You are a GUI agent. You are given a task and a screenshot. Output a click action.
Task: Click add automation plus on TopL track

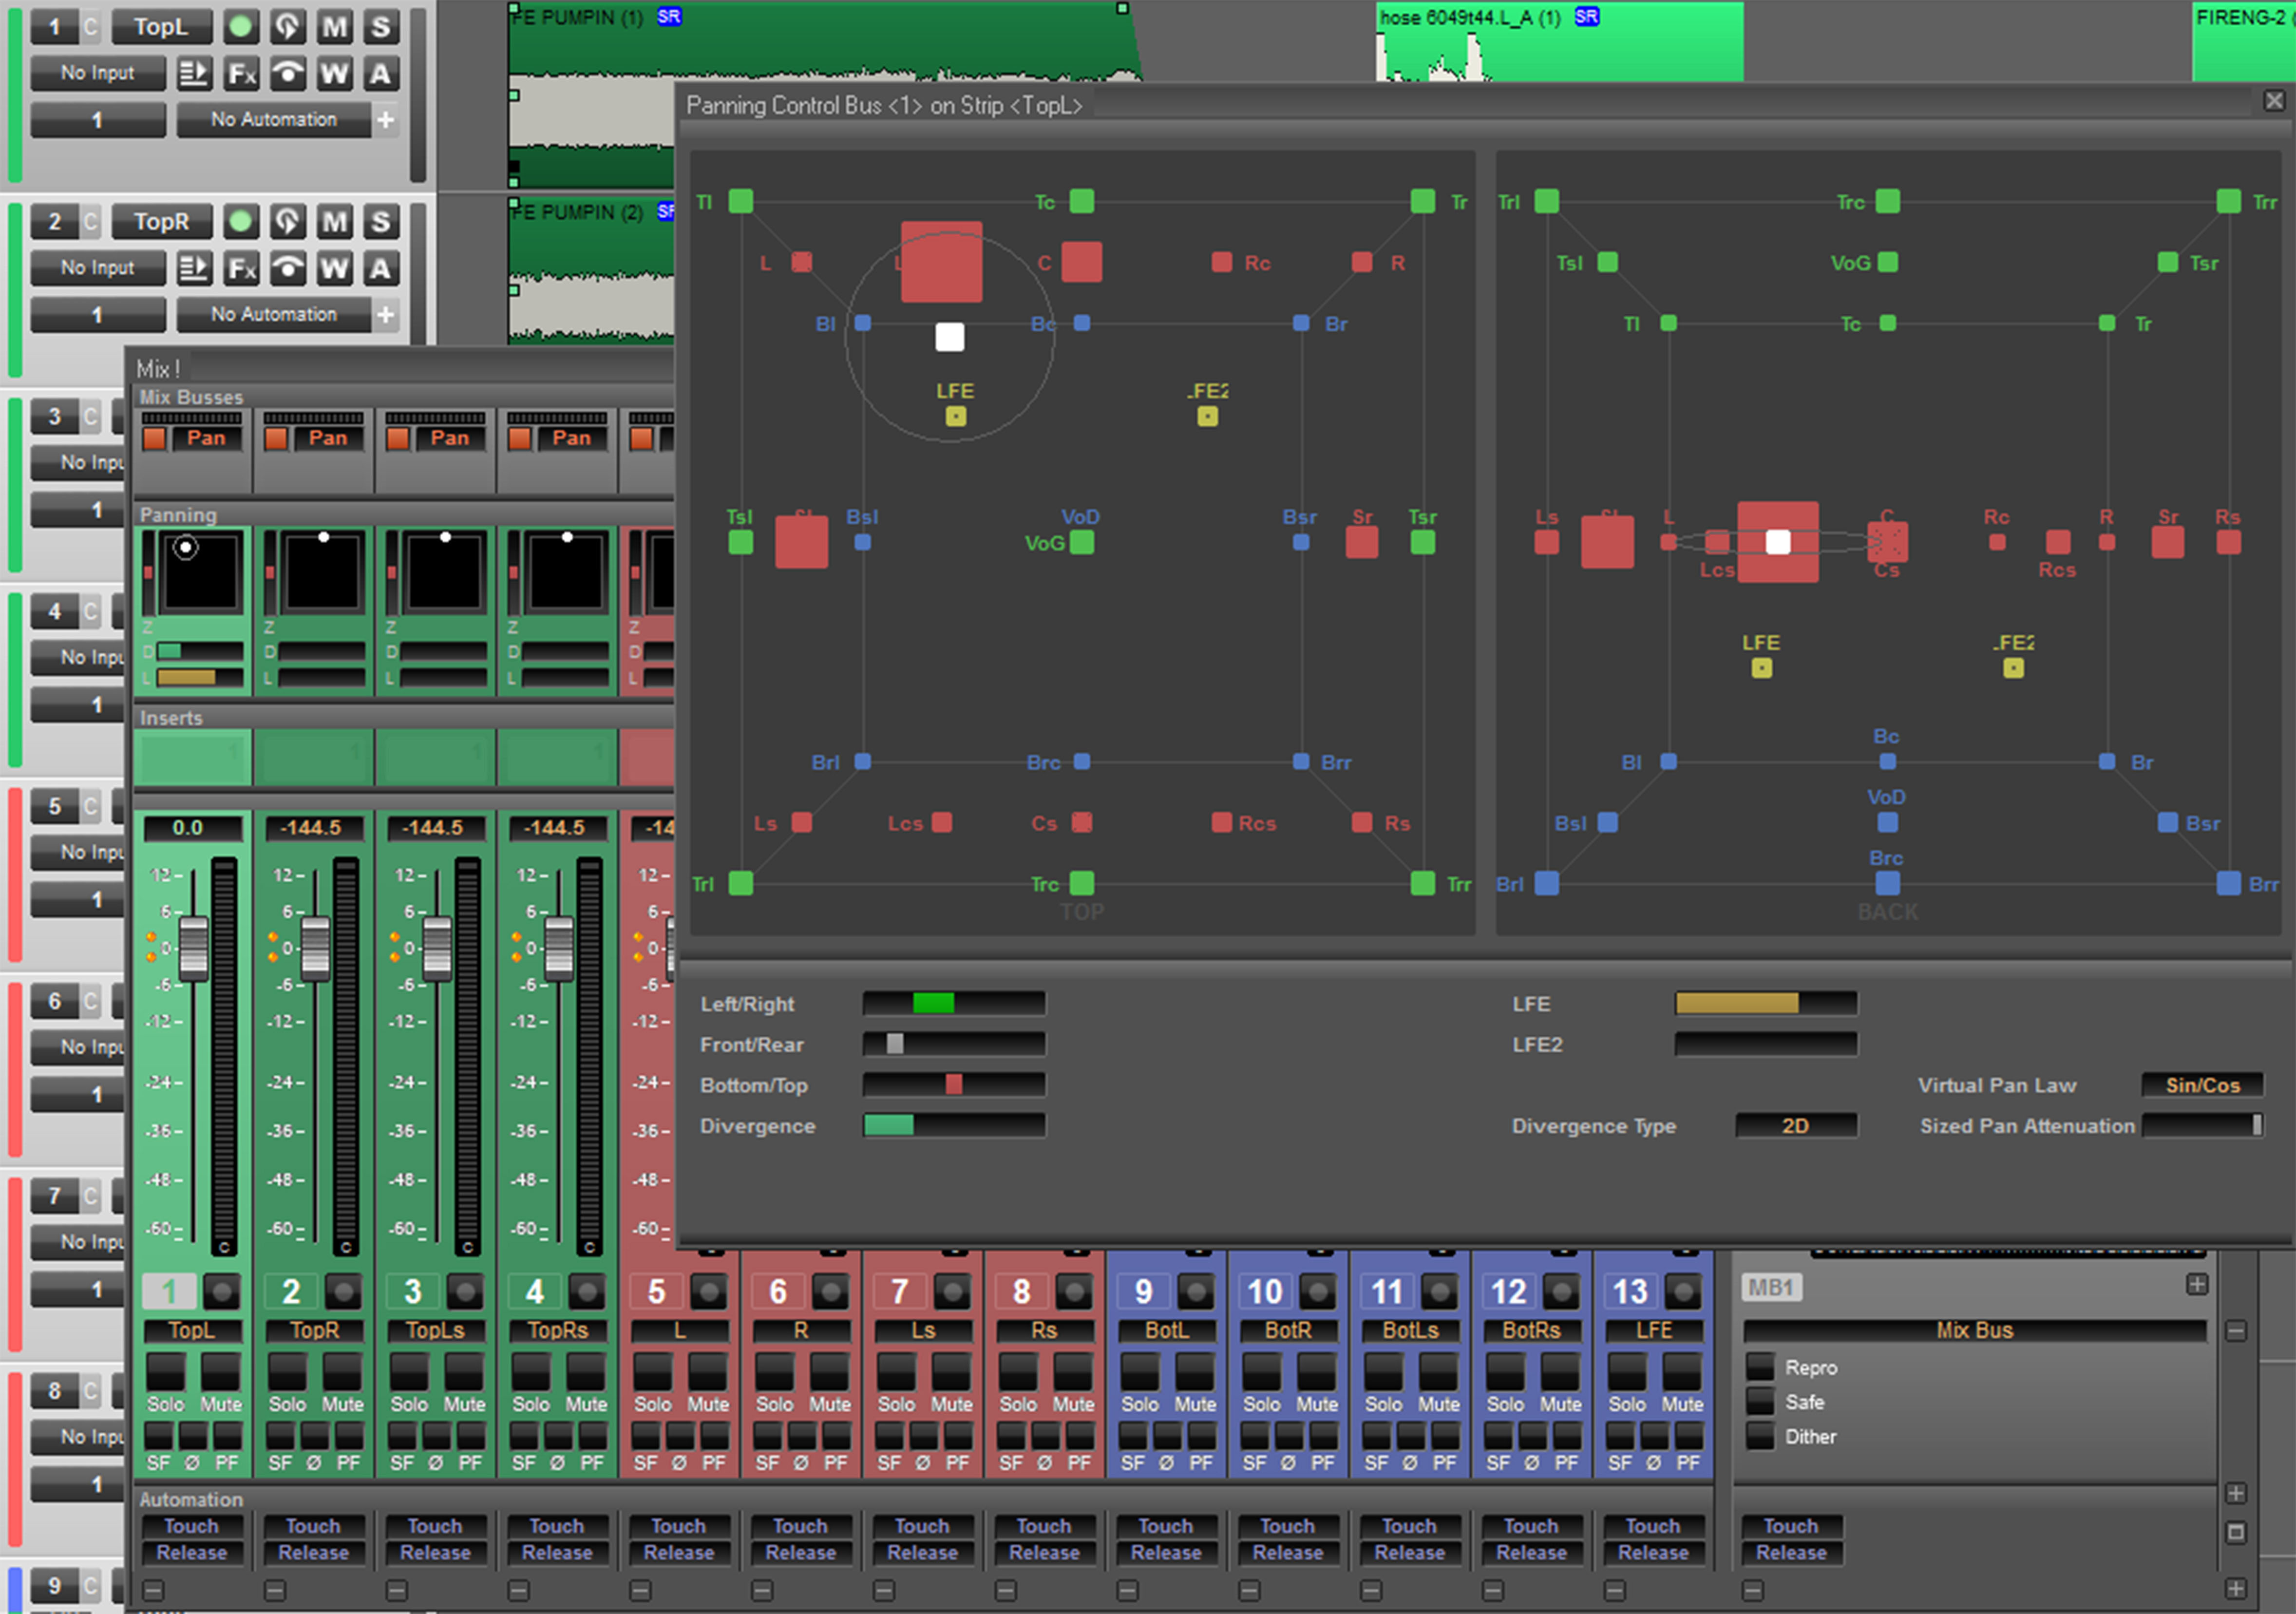point(386,120)
